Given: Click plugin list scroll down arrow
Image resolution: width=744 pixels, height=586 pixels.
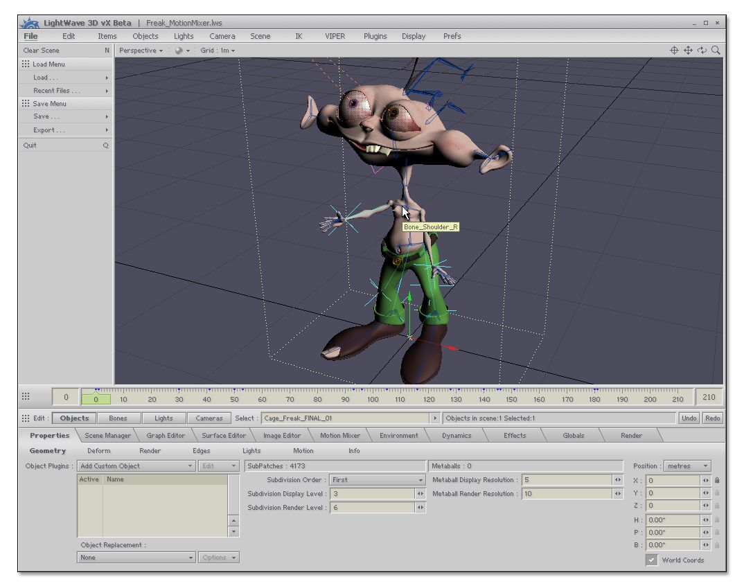Looking at the screenshot, I should click(233, 532).
